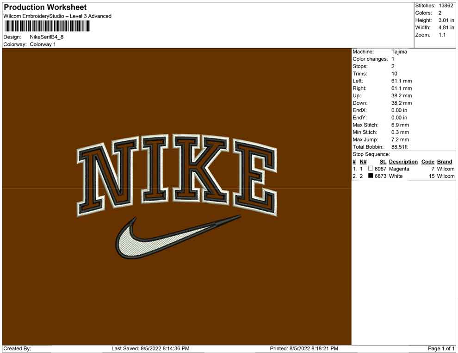Click the 'N#' column header
The height and width of the screenshot is (353, 458).
[x=363, y=161]
